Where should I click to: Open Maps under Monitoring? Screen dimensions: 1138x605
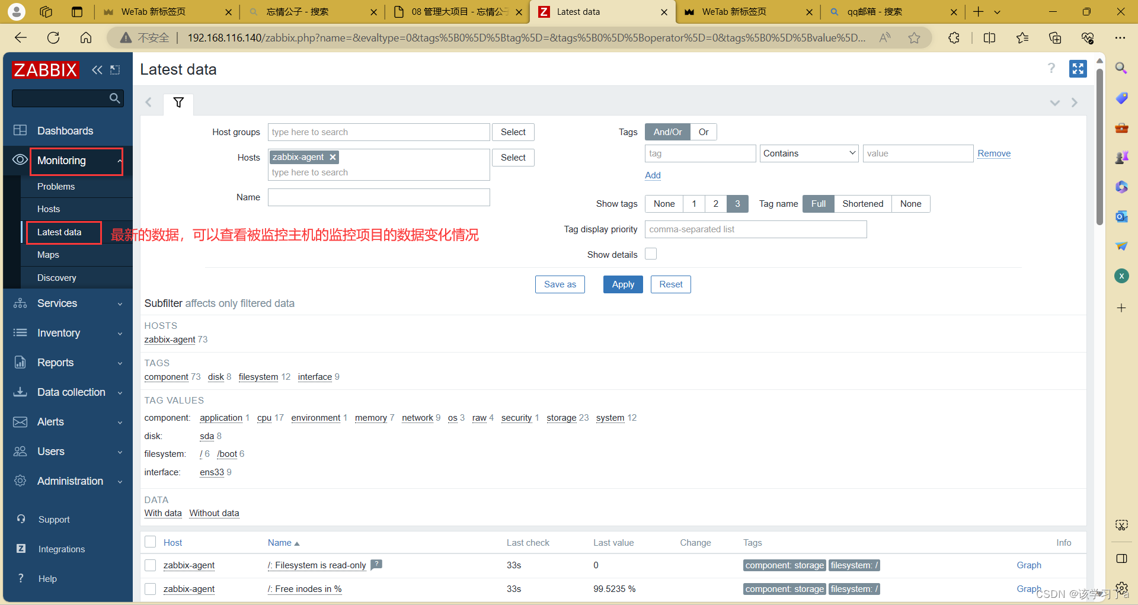[48, 255]
